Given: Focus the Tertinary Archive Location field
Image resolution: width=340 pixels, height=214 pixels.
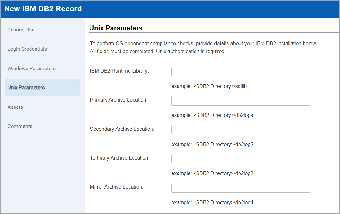Looking at the screenshot, I should (241, 159).
